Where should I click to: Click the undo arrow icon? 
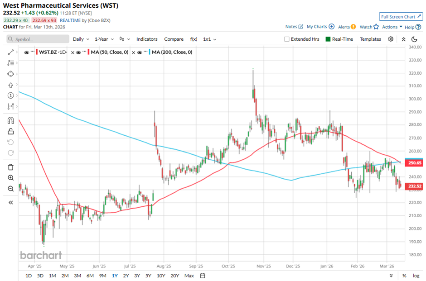[10, 142]
